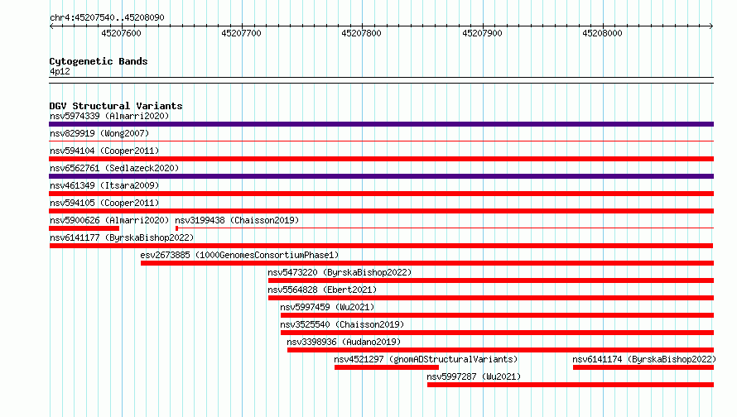Select the 4p12 cytogenetic band label
This screenshot has height=417, width=737.
[60, 71]
